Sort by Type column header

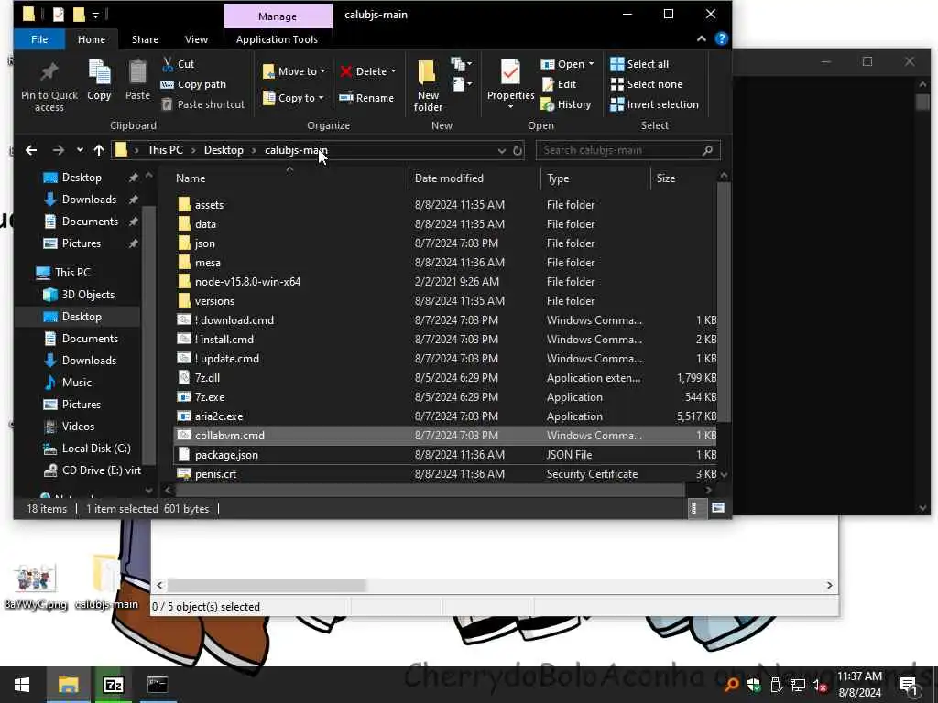pyautogui.click(x=595, y=178)
